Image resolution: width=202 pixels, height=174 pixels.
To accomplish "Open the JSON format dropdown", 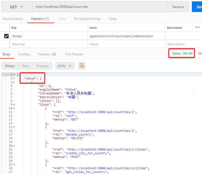I will click(65, 66).
